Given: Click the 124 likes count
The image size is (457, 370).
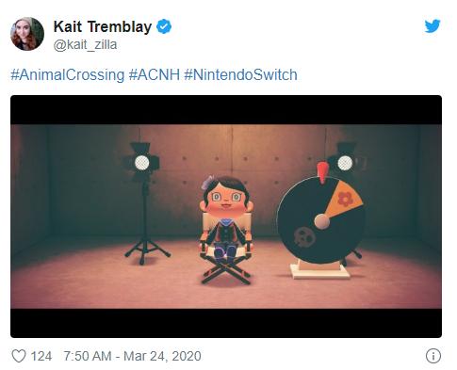Looking at the screenshot, I should (41, 356).
